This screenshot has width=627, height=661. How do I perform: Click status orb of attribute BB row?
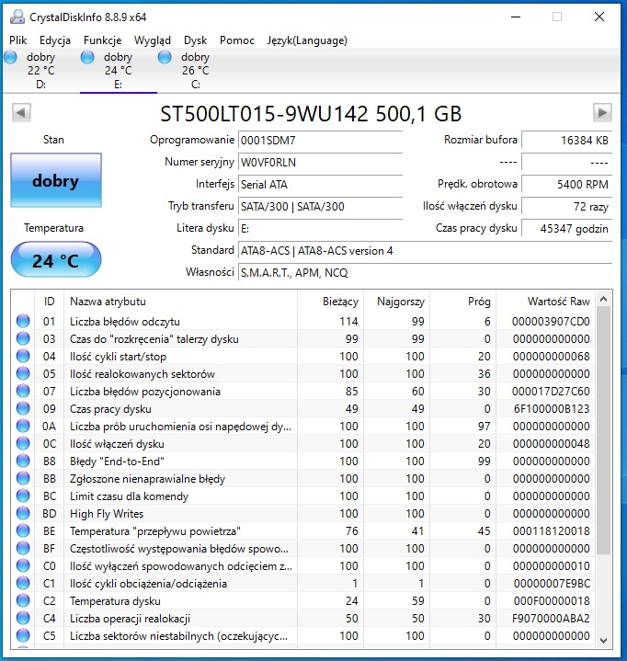click(23, 478)
